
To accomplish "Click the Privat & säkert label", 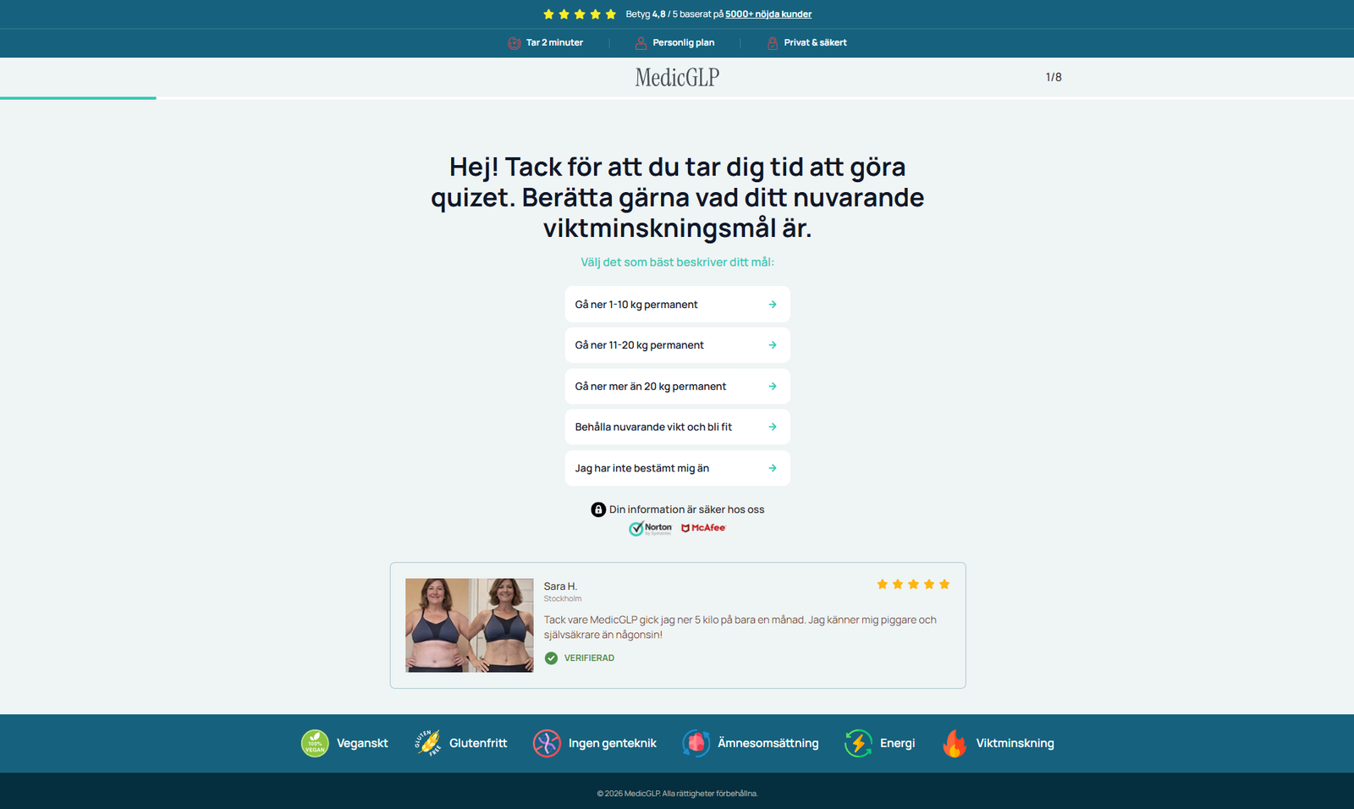I will [815, 43].
